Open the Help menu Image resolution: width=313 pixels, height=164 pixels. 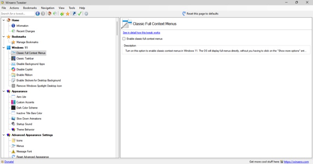[82, 8]
